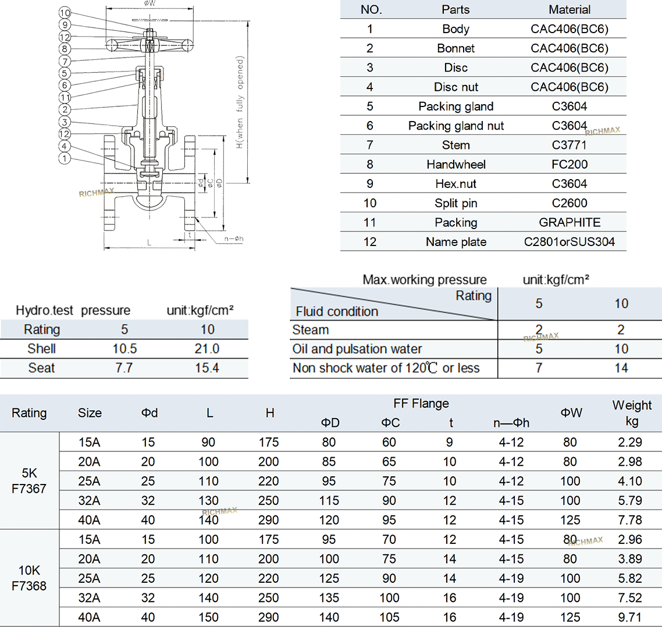The width and height of the screenshot is (662, 627).
Task: Click callout circle 8 beside the handwheel
Action: click(65, 49)
